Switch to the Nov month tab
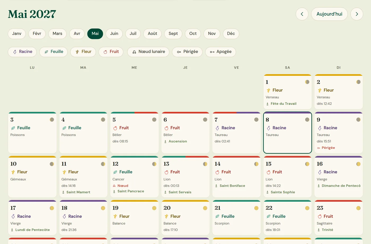The width and height of the screenshot is (371, 244). 212,34
